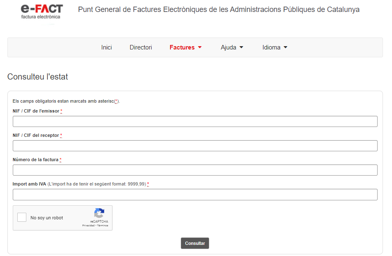
Task: Click the e-FACT logo
Action: click(42, 11)
